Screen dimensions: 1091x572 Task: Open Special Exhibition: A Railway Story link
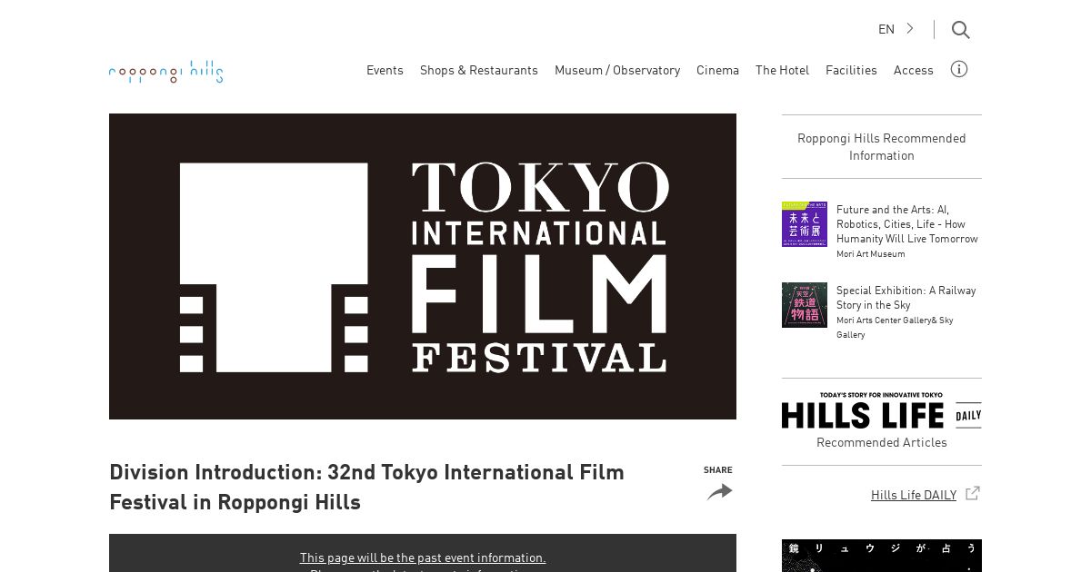click(x=906, y=298)
